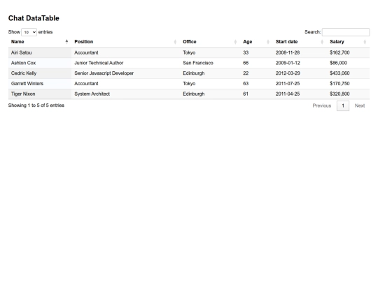Click Tiger Nixon's Edinburgh office cell
The height and width of the screenshot is (283, 378).
[x=210, y=94]
